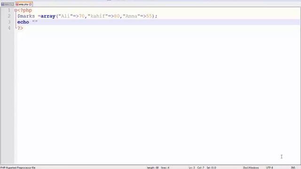Image resolution: width=301 pixels, height=169 pixels.
Task: Toggle the INS insert mode indicator
Action: [x=293, y=168]
